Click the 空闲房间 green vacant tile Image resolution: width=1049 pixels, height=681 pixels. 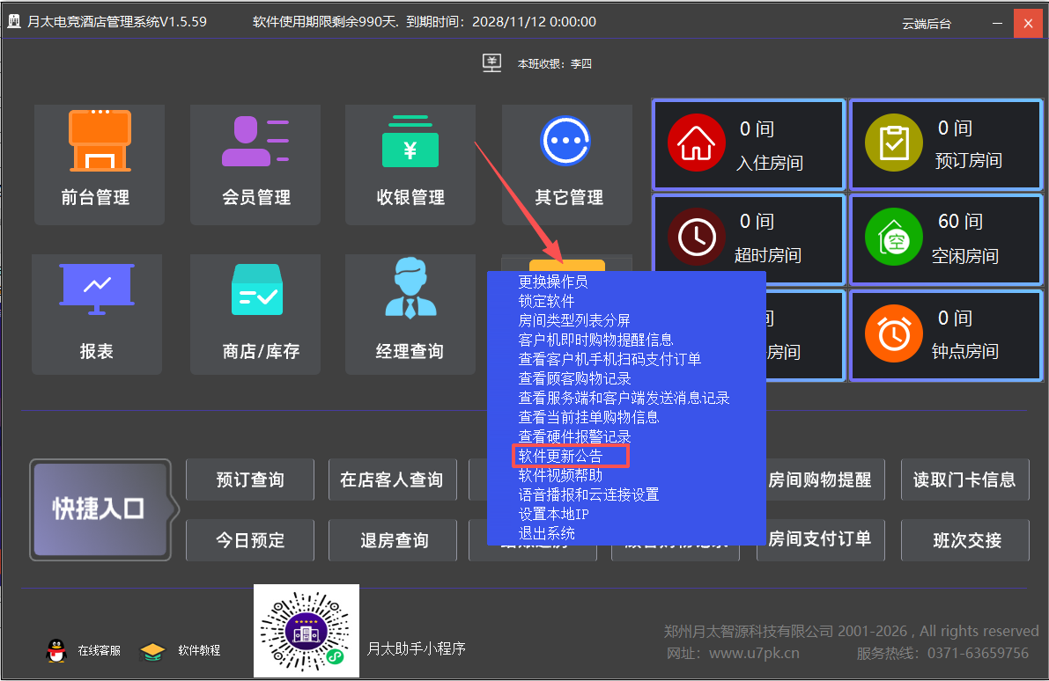946,238
